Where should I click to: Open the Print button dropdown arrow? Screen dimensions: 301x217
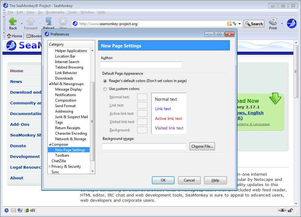click(282, 24)
